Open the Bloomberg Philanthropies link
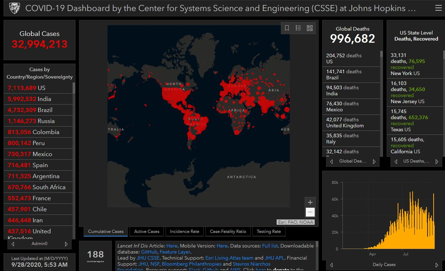This screenshot has width=445, height=271. click(x=192, y=264)
